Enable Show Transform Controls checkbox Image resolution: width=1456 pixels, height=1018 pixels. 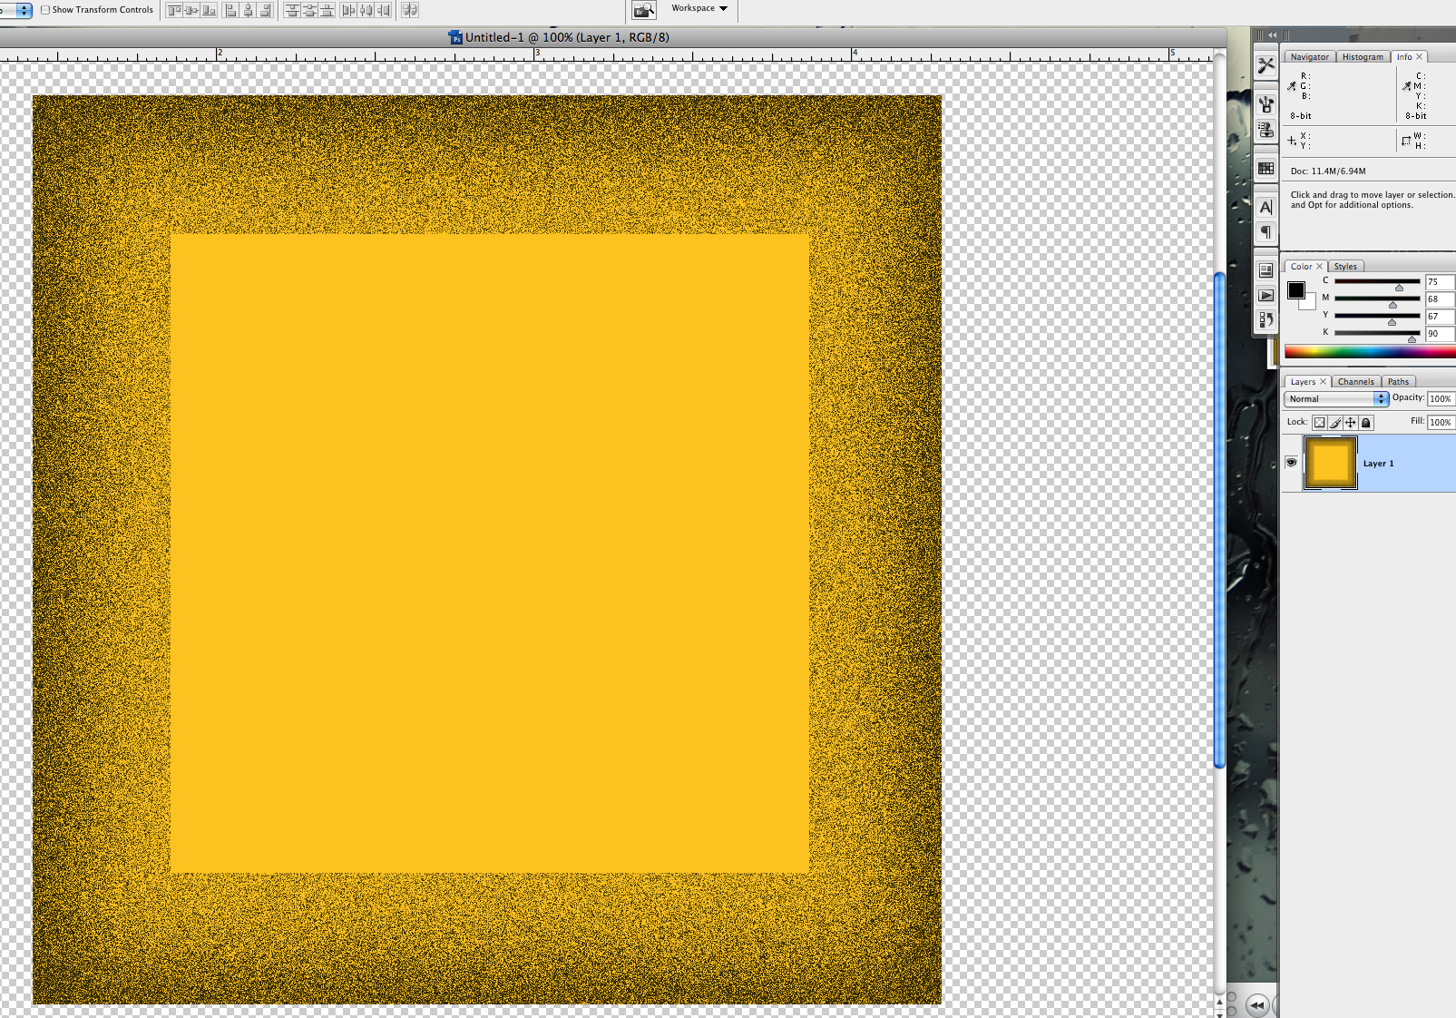(x=45, y=10)
